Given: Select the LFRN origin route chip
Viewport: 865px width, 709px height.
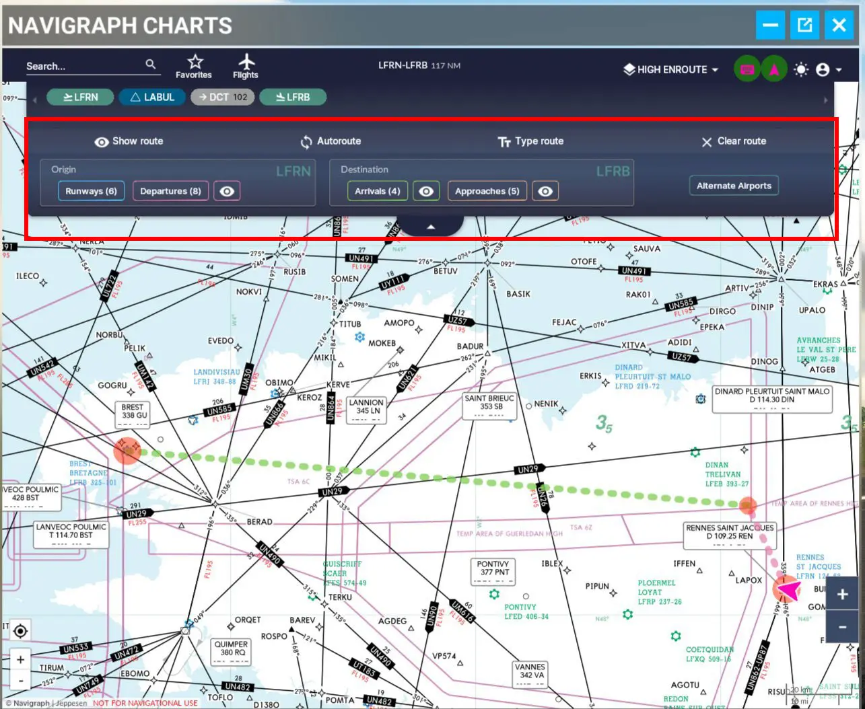Looking at the screenshot, I should (x=81, y=97).
